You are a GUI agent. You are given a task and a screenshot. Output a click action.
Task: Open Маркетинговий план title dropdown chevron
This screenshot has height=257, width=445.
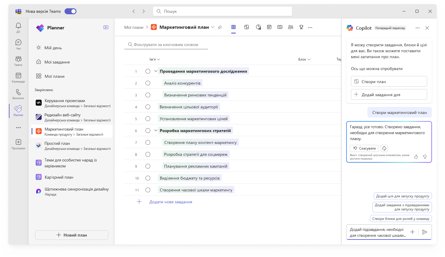[213, 27]
